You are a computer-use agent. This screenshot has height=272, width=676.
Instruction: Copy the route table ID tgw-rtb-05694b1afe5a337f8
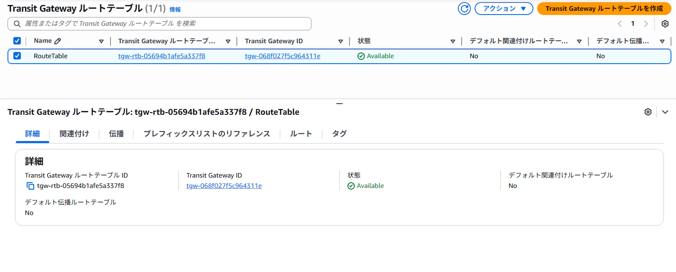(30, 186)
